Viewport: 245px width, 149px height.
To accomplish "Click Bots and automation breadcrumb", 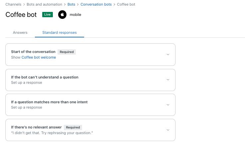I will coord(44,4).
